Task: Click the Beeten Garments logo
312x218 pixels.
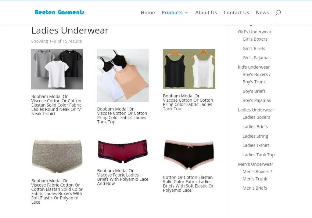Action: pyautogui.click(x=59, y=12)
